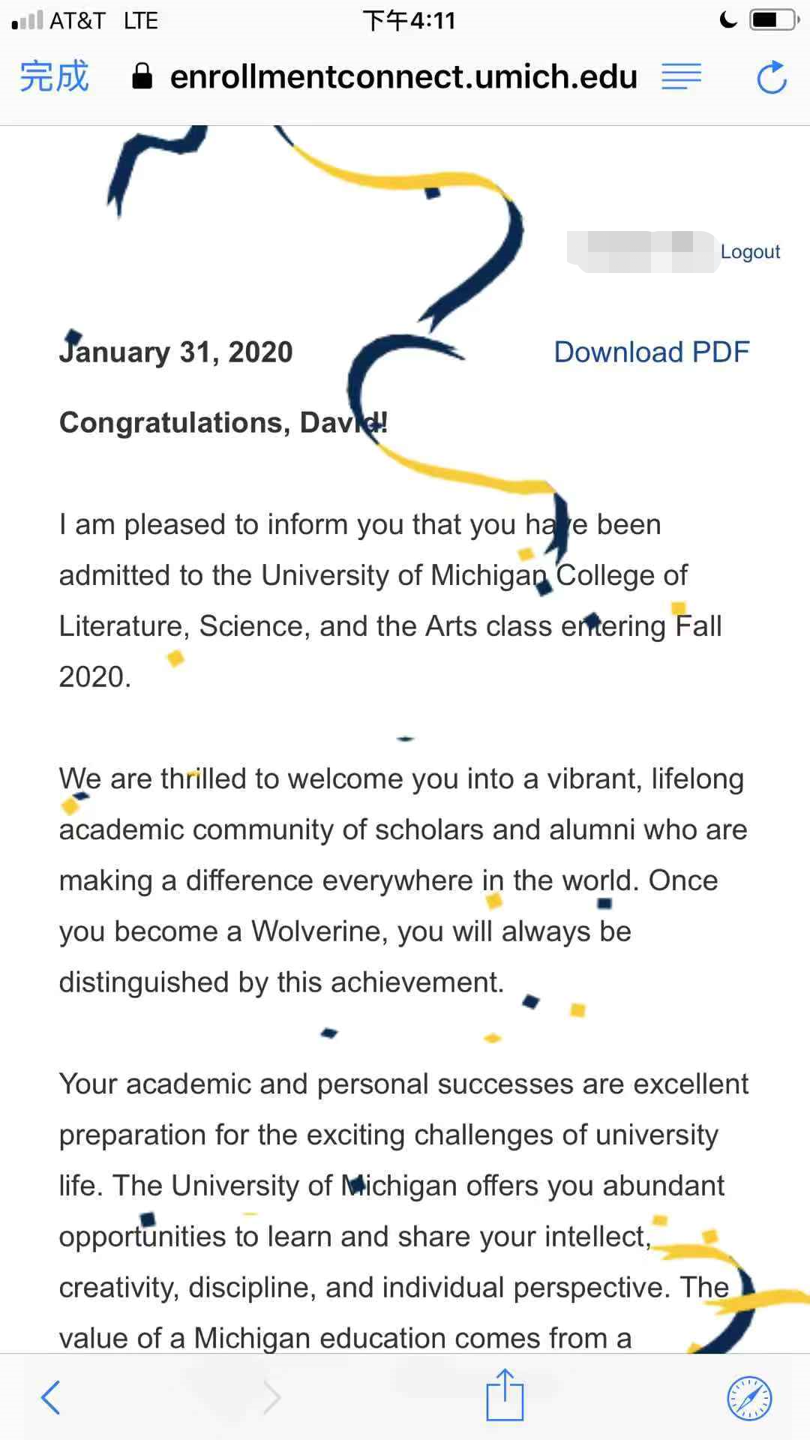The image size is (810, 1440).
Task: Tap the blurred username next to Logout
Action: click(641, 252)
